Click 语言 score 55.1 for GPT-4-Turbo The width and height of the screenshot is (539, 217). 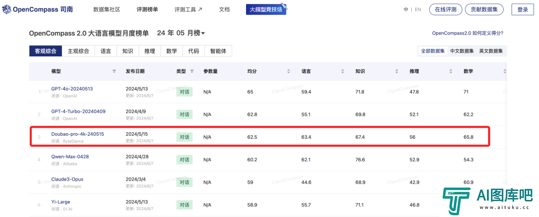pos(306,114)
